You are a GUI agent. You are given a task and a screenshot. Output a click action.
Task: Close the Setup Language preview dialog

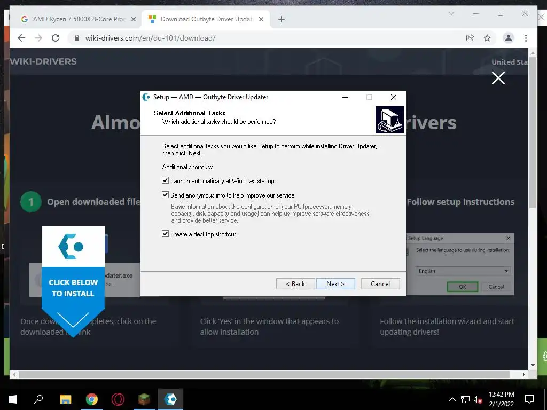tap(509, 238)
